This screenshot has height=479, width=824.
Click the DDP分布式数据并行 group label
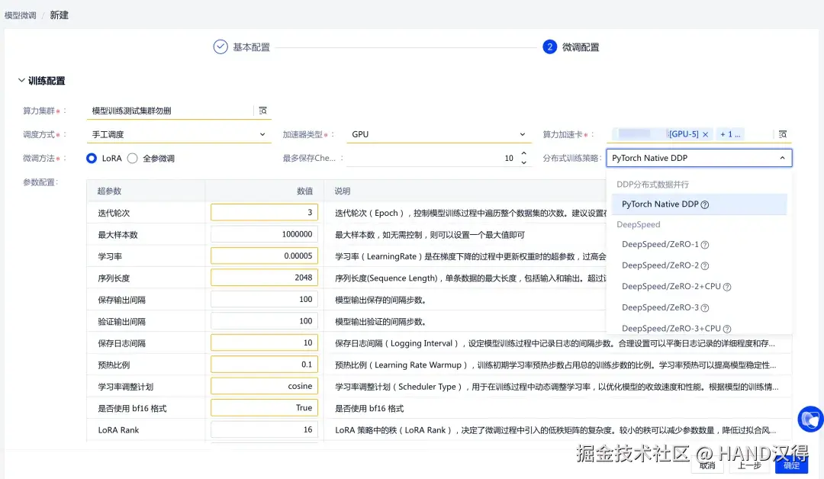(652, 185)
